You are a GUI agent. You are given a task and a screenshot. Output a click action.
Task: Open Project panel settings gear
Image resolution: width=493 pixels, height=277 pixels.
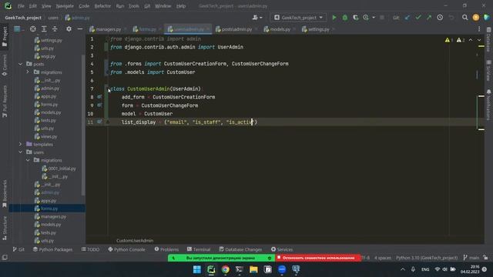point(69,29)
